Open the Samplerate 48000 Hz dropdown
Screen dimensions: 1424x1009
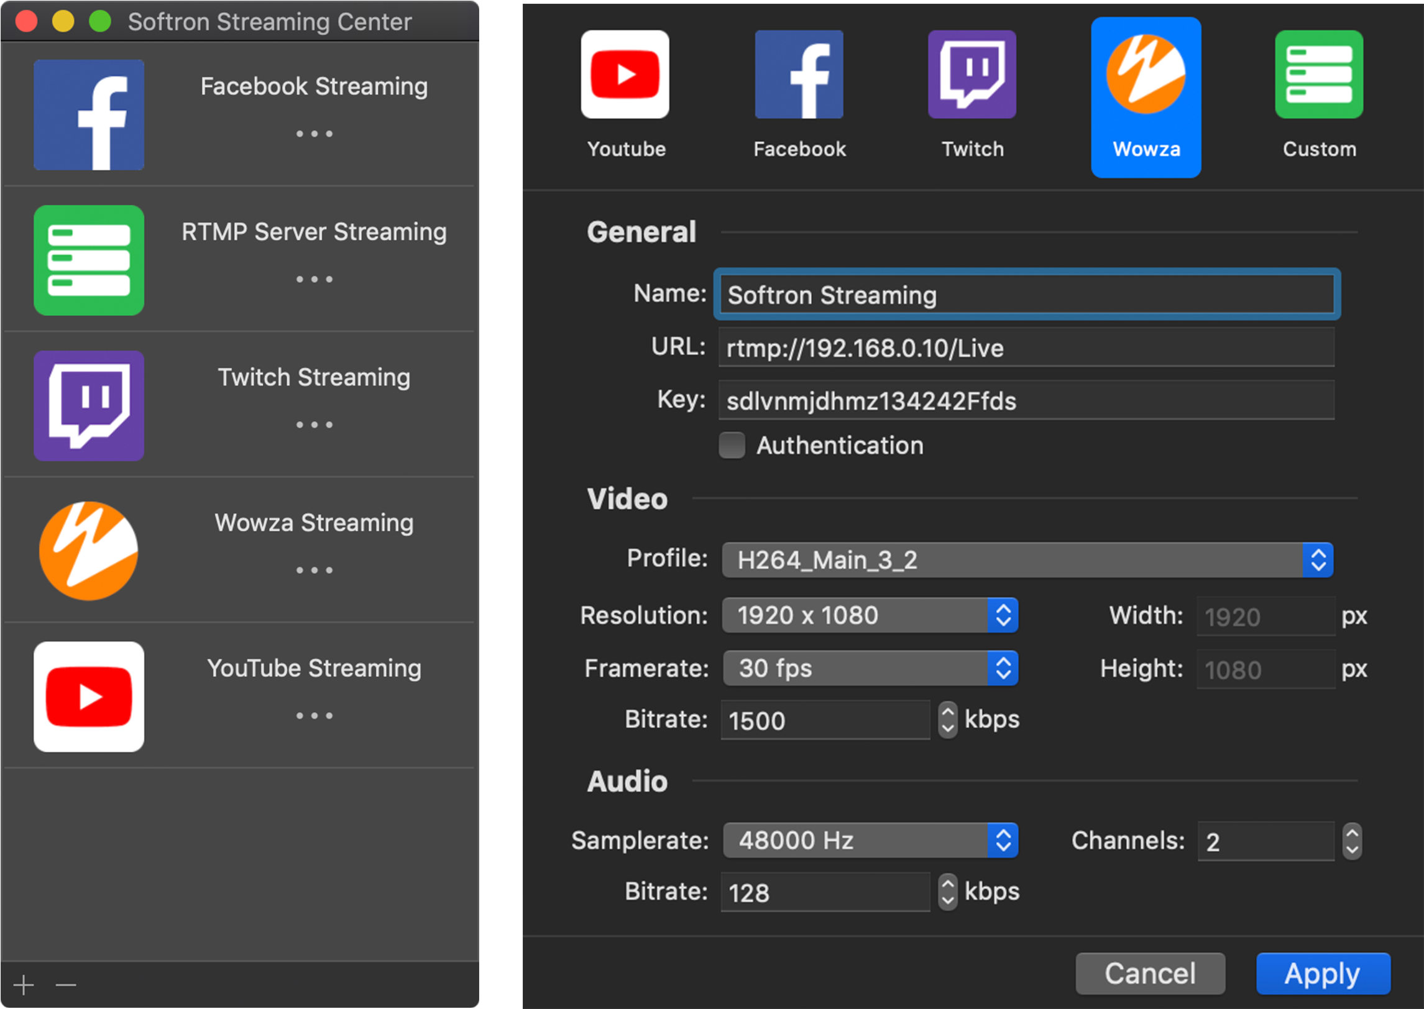coord(870,841)
